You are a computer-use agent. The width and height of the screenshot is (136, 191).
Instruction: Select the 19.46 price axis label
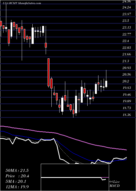[127, 94]
